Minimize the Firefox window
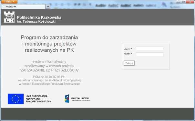195x121 pixels. coord(178,2)
